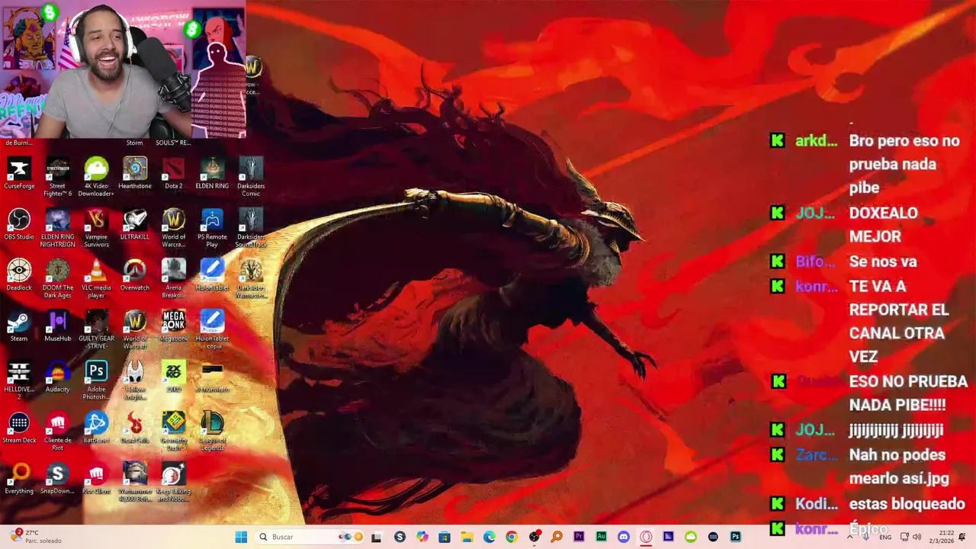Open Microsoft Copilot from the taskbar
Viewport: 976px width, 549px height.
point(422,537)
